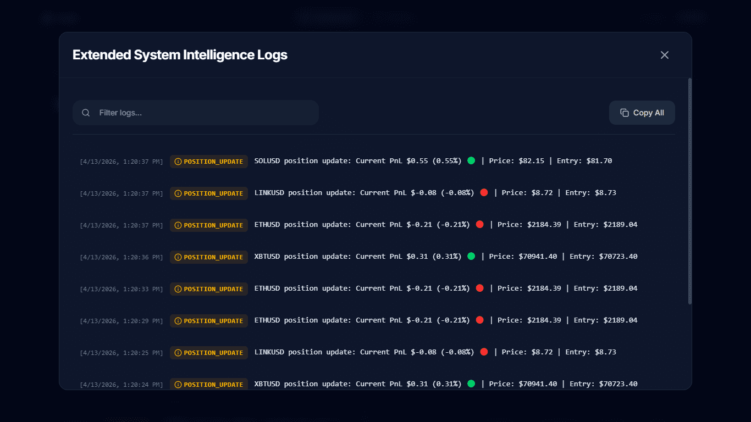
Task: Click red status dot on LINKUSD 1:20:25 entry
Action: click(x=484, y=352)
